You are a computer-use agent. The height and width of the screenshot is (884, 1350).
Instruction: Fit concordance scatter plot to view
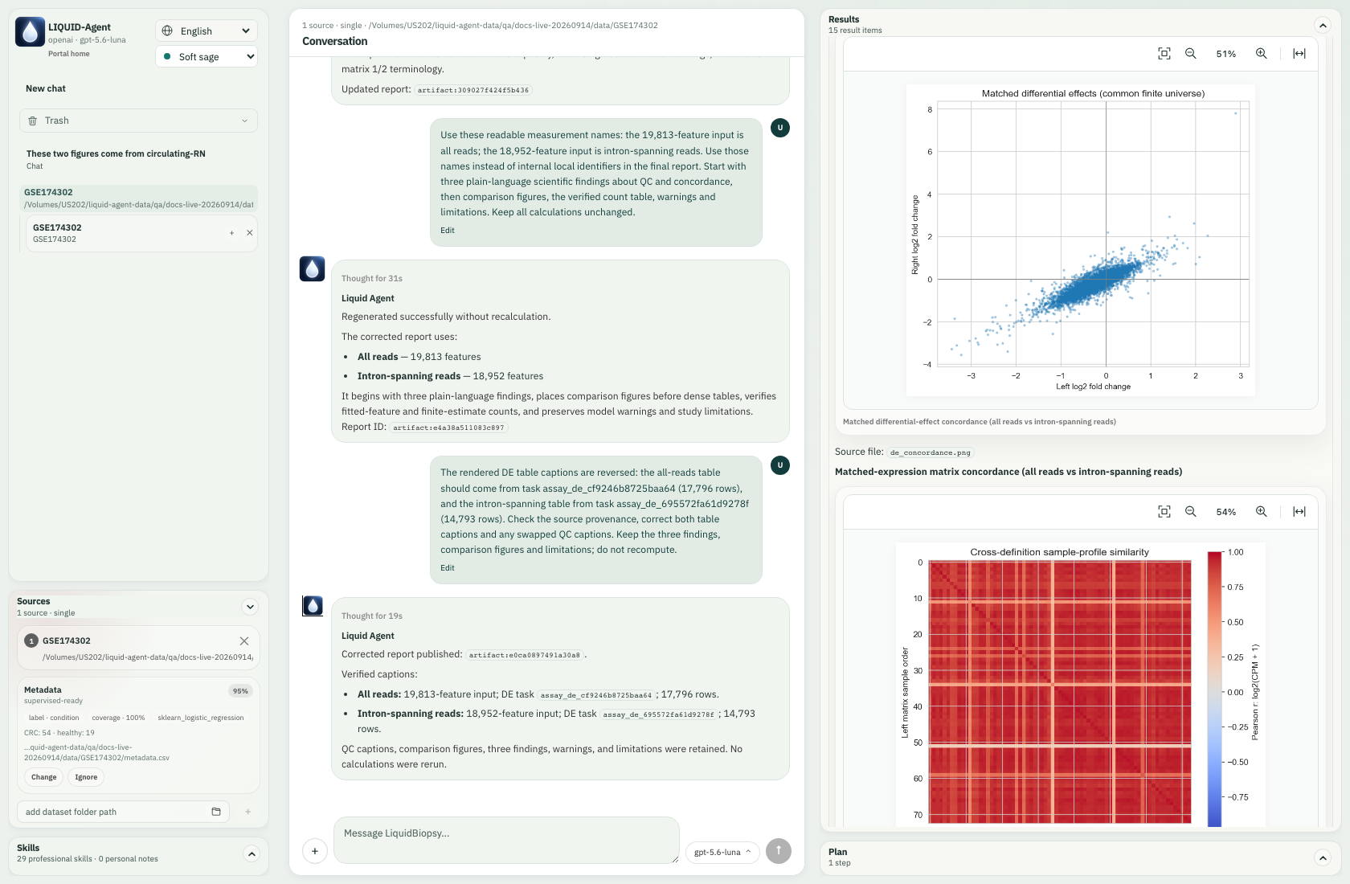pyautogui.click(x=1164, y=54)
